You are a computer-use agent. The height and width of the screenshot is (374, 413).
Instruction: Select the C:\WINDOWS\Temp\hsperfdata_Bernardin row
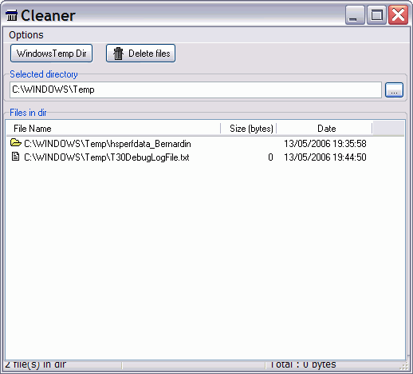[x=188, y=144]
